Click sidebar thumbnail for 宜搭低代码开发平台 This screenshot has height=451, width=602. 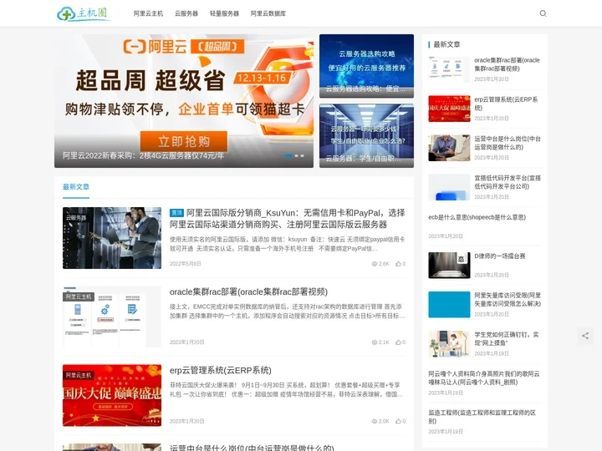click(449, 187)
